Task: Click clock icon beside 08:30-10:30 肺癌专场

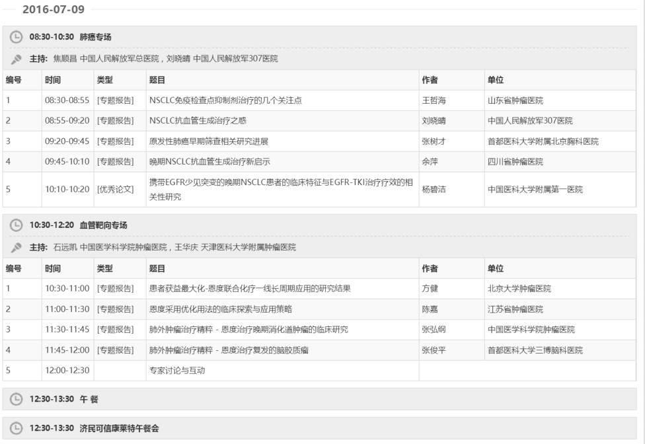Action: (16, 37)
